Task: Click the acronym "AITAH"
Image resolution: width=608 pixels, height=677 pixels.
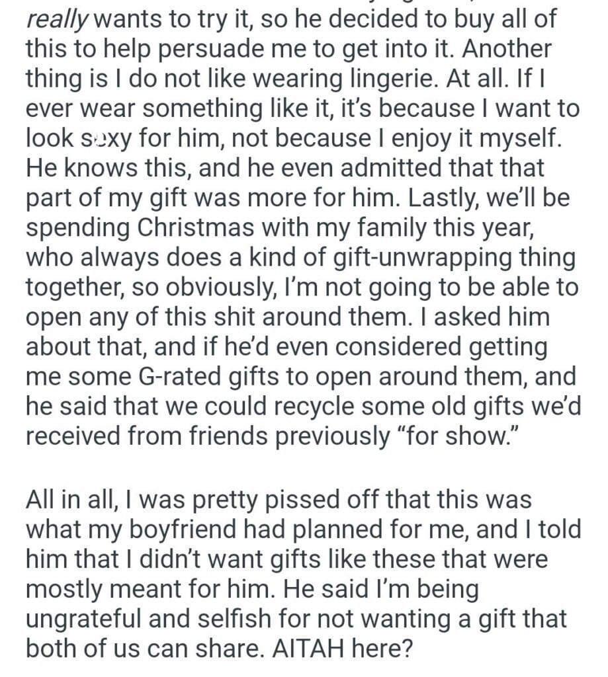Action: pyautogui.click(x=304, y=649)
